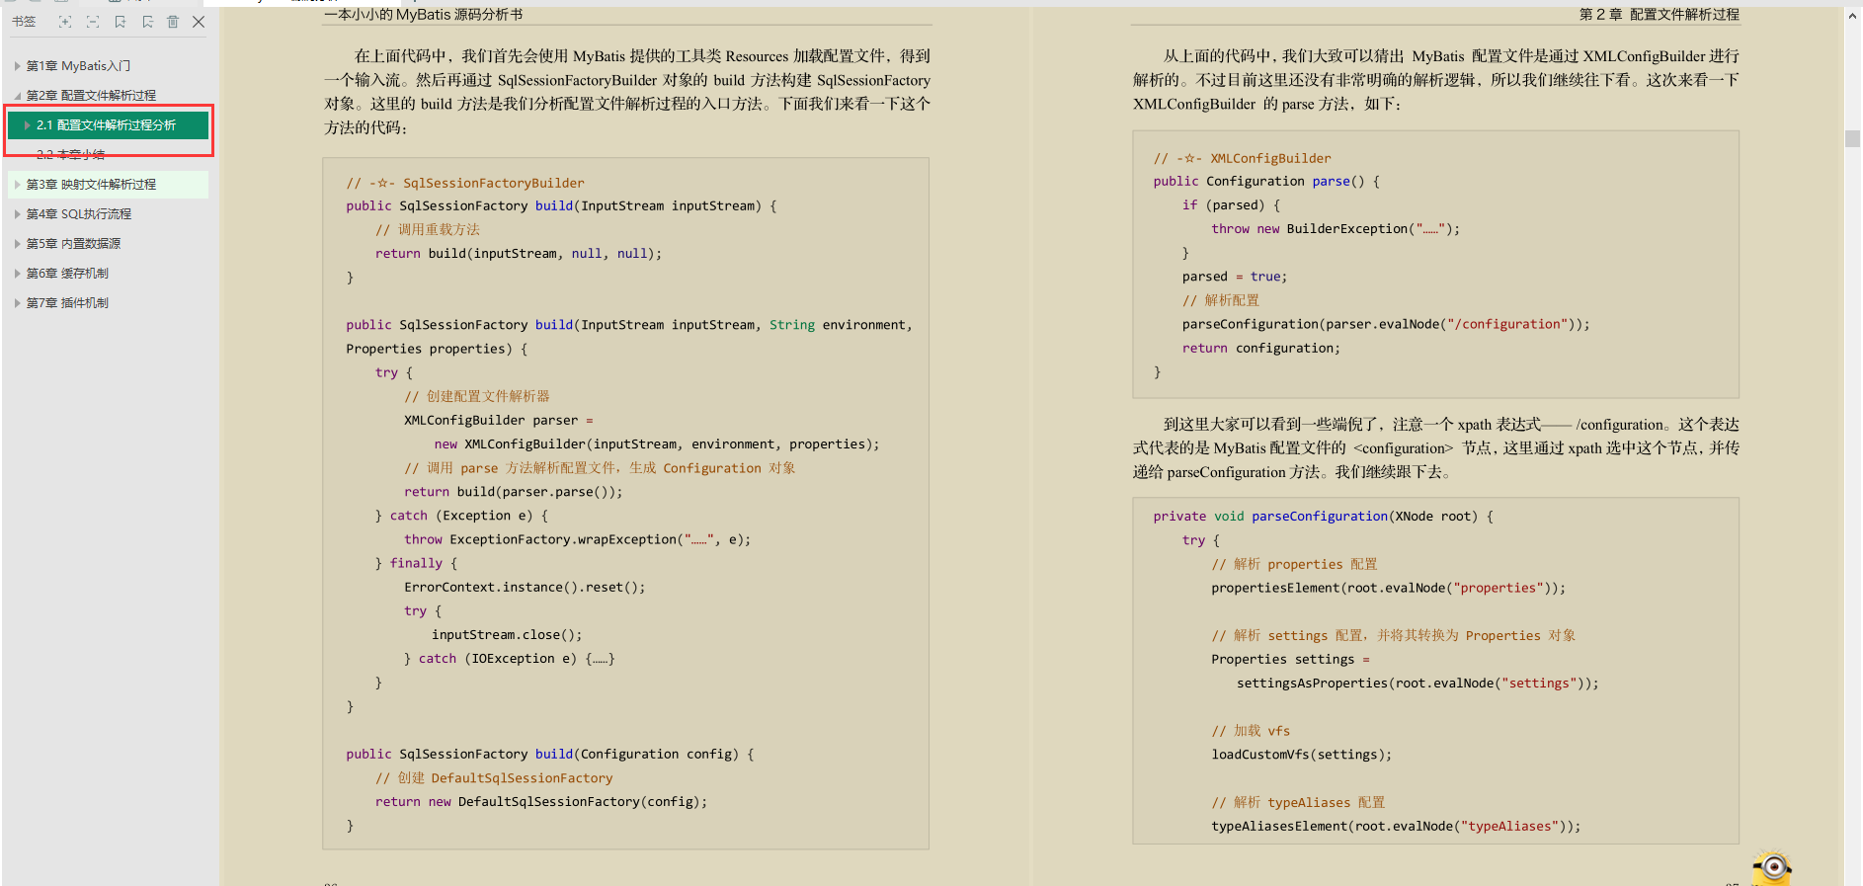Click private void parseConfiguration method signature
Screen dimensions: 1863x886
(x=1324, y=517)
